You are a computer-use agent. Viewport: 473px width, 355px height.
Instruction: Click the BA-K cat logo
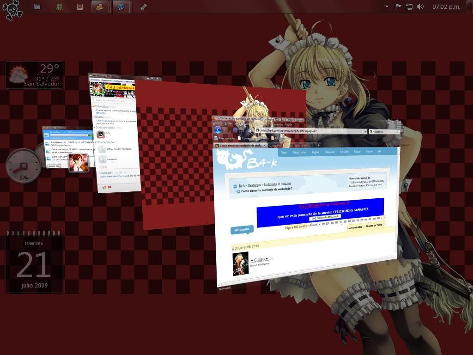point(246,160)
